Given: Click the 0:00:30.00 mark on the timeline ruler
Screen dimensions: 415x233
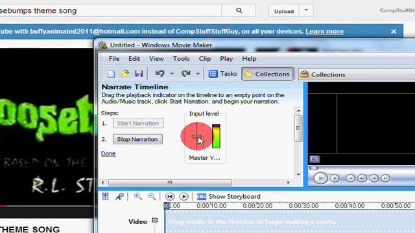Looking at the screenshot, I should pyautogui.click(x=303, y=206).
